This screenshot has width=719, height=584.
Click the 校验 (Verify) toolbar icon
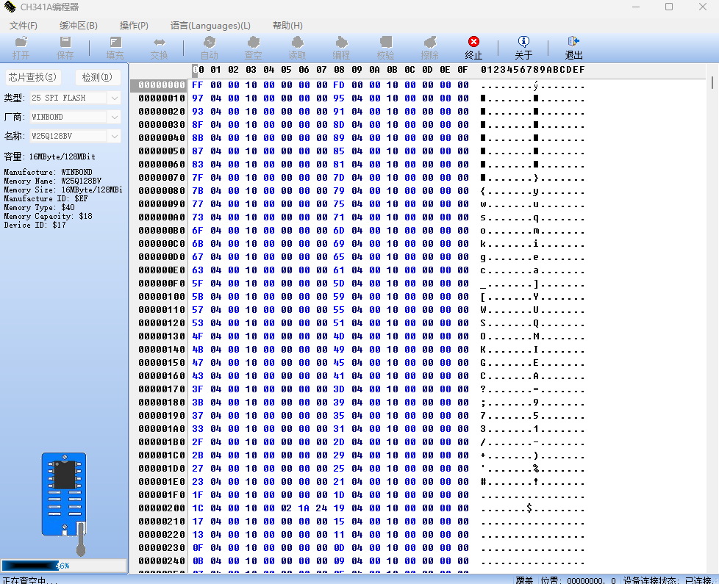click(x=386, y=48)
